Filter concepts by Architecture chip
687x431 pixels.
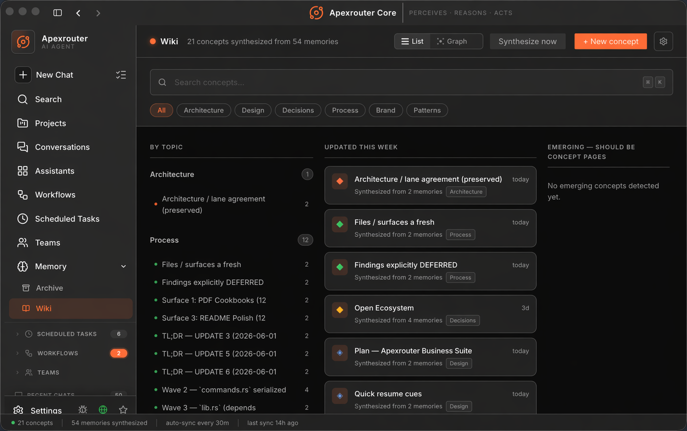coord(204,110)
